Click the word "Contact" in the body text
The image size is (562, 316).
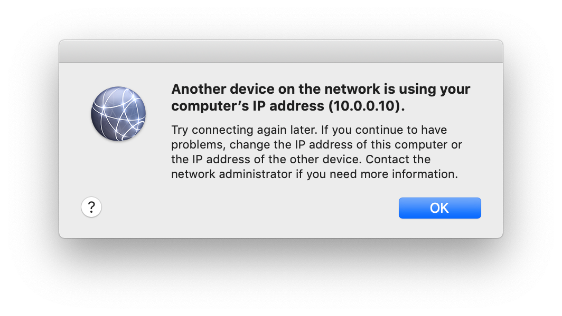pyautogui.click(x=390, y=159)
